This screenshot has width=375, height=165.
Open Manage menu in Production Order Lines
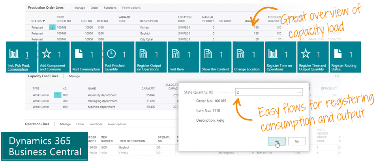point(80,7)
